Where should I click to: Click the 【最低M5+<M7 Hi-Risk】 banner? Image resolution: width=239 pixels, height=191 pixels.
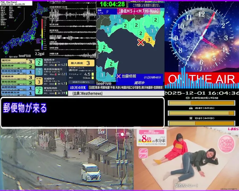click(x=138, y=11)
